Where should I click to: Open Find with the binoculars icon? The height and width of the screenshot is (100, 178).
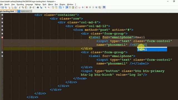(38, 7)
